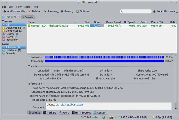179x120 pixels.
Task: Switch to the Search tab
Action: [28, 17]
